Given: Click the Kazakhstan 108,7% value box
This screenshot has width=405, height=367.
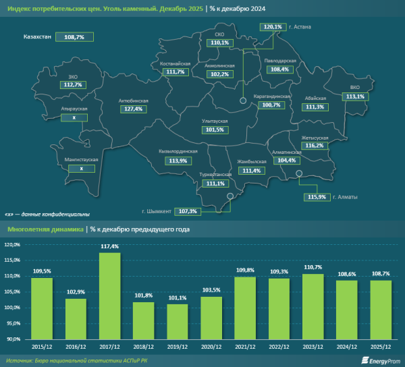Looking at the screenshot, I should (70, 38).
